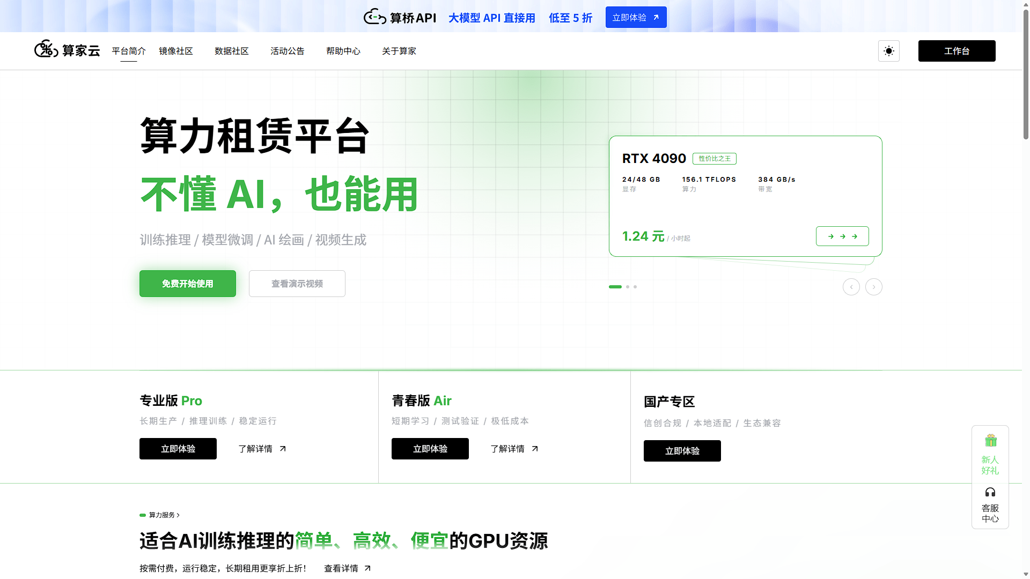Click the RTX 4090 card title
The image size is (1030, 579).
click(654, 158)
